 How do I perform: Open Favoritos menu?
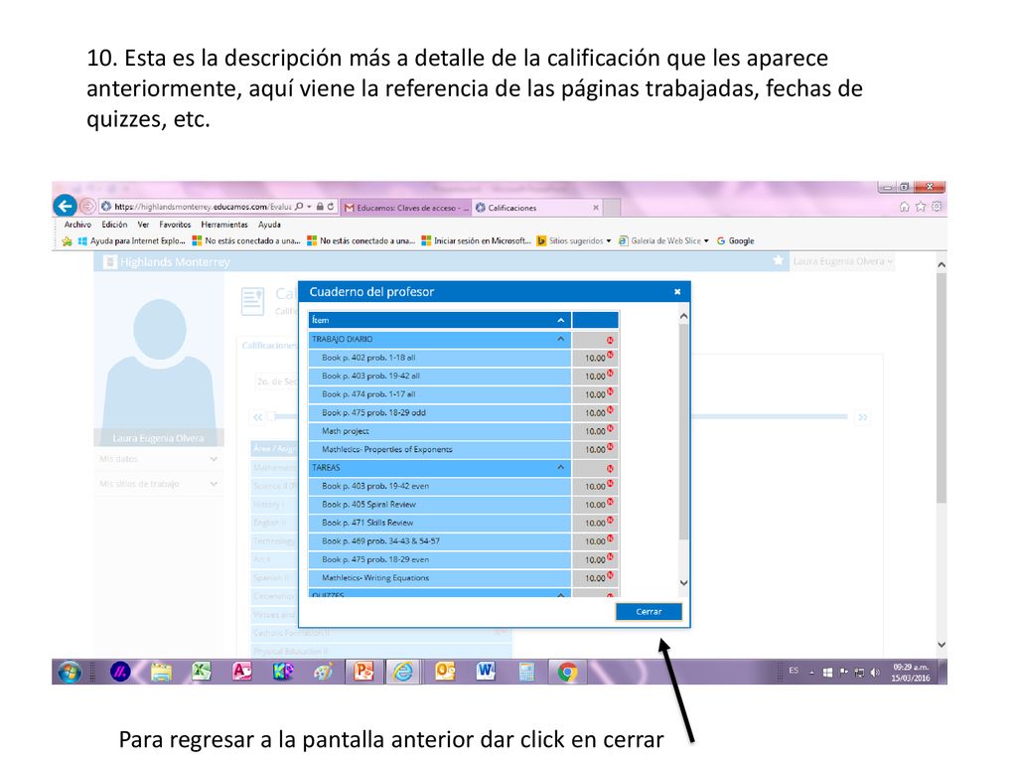(x=175, y=225)
